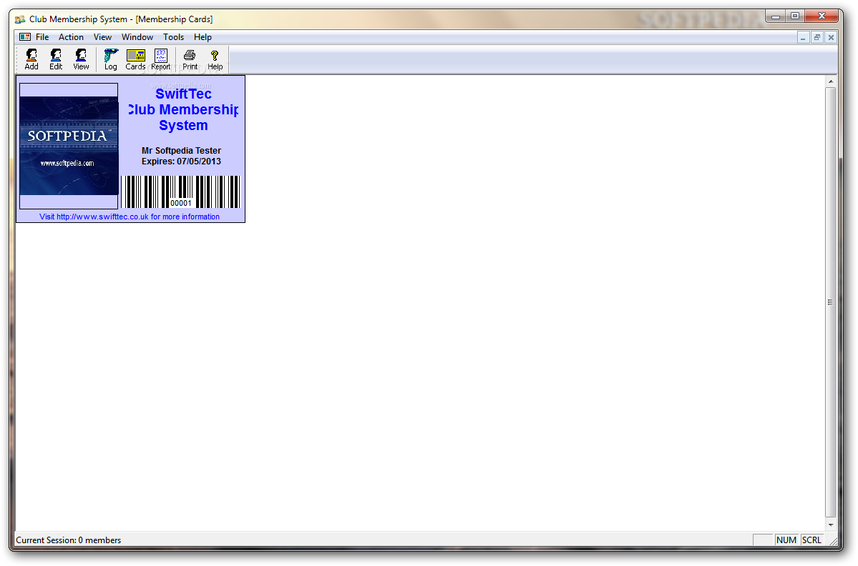Open the Window menu
Viewport: 858px width, 566px height.
coord(137,37)
